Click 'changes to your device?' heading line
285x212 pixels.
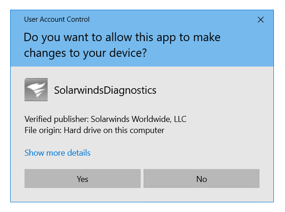coord(85,53)
